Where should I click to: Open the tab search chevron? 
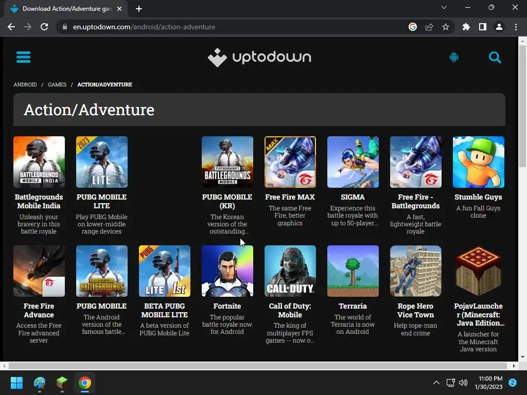pos(444,7)
